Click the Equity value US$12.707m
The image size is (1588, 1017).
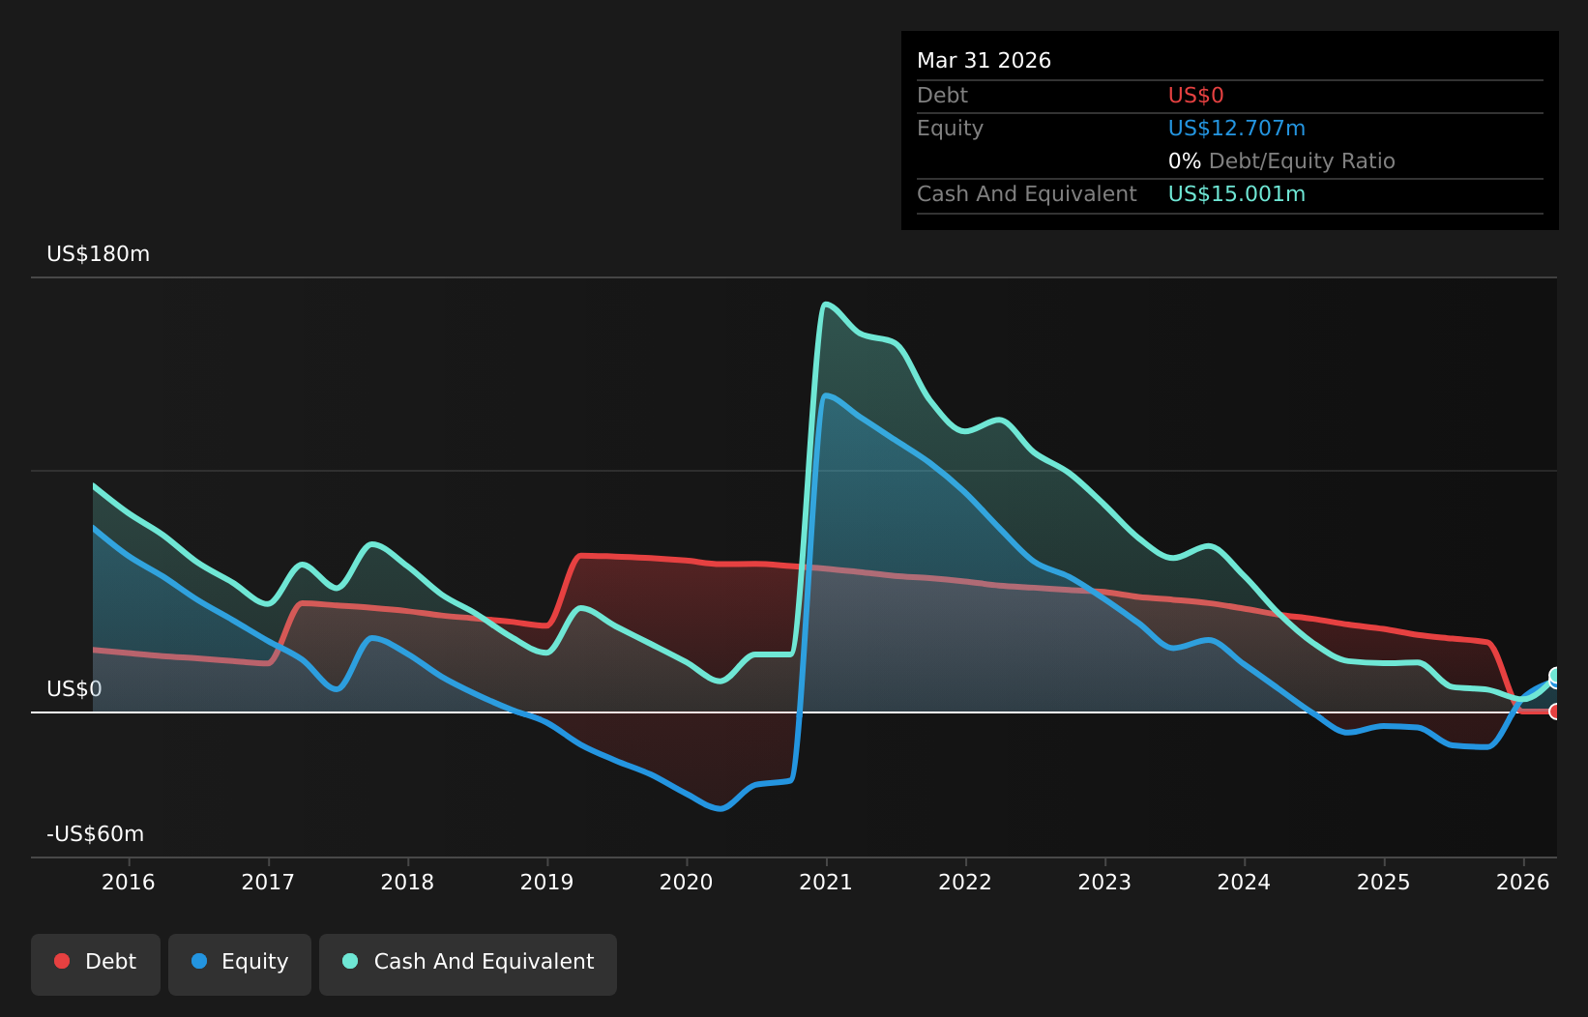pos(1237,129)
